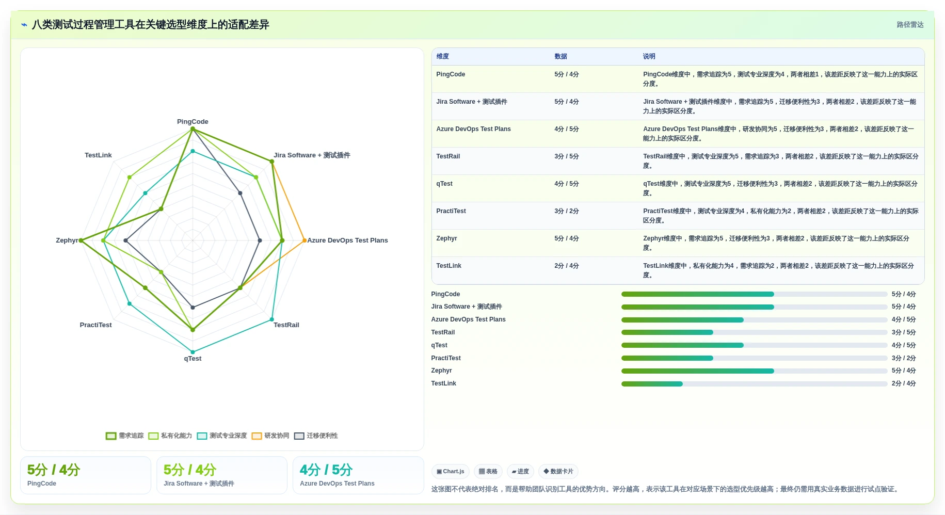Click the Zephyr label in progress list
Screen dimensions: 945x515
coord(441,371)
